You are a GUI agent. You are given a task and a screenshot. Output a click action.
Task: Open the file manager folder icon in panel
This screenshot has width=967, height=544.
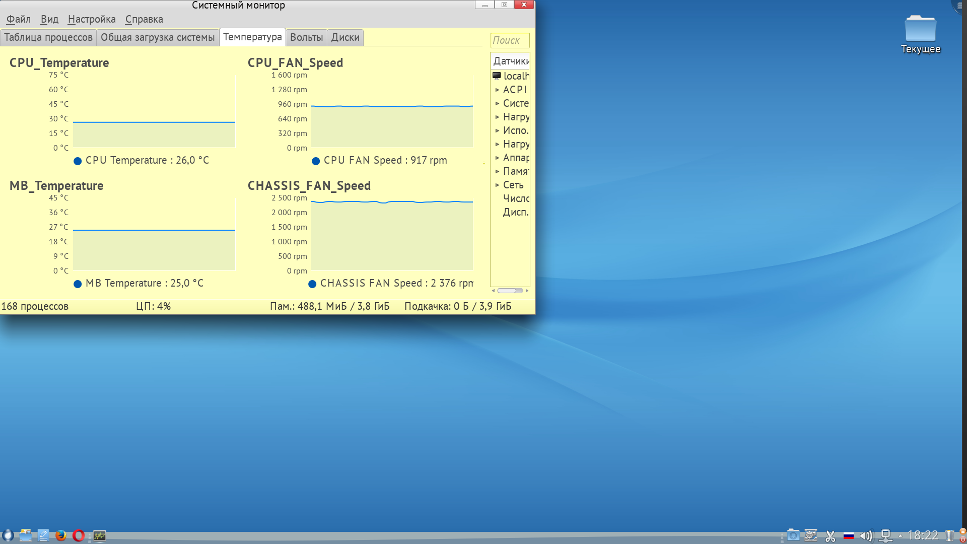26,535
